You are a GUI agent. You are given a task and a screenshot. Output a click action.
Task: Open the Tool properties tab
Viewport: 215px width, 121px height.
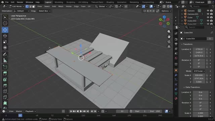pos(176,33)
